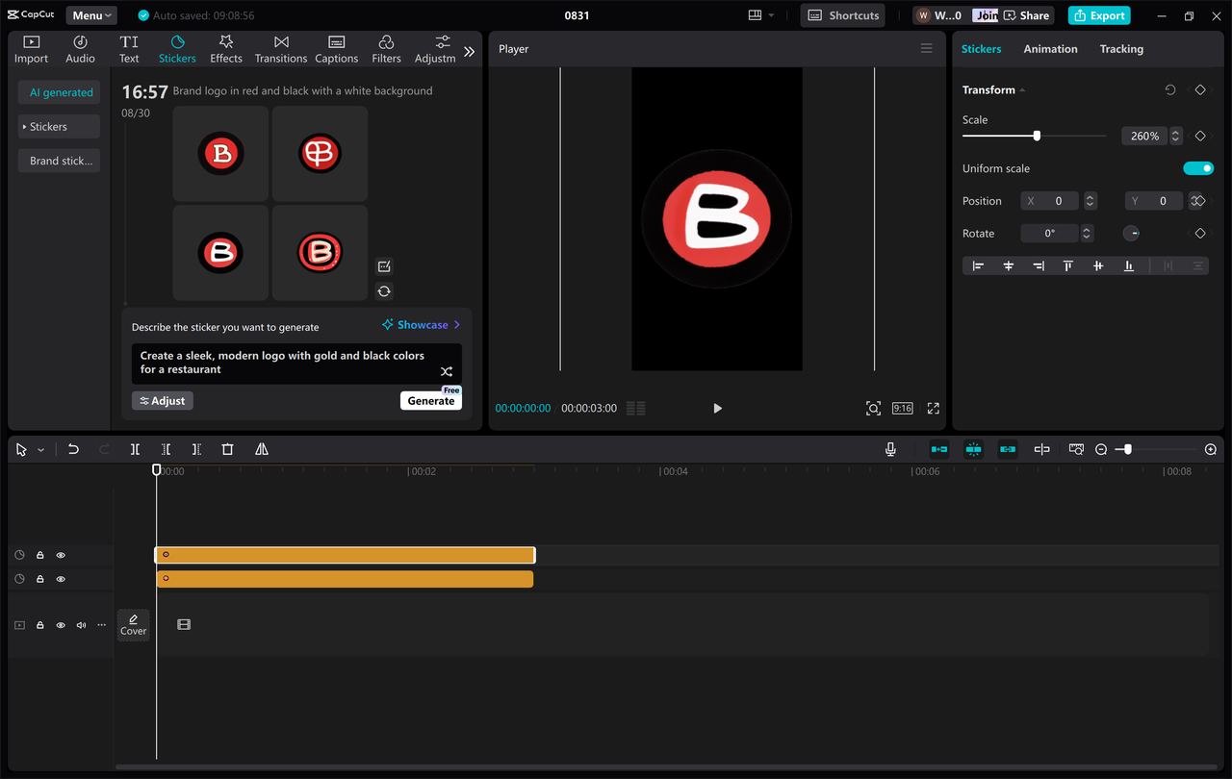Disable the Uniform scale toggle

(x=1198, y=167)
